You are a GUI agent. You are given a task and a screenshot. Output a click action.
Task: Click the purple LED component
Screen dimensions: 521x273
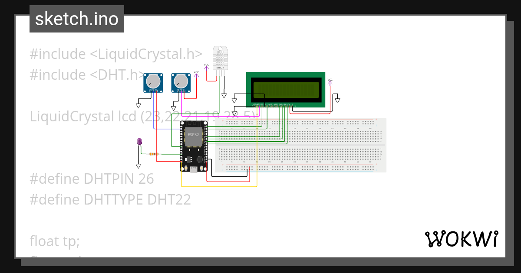tap(139, 141)
